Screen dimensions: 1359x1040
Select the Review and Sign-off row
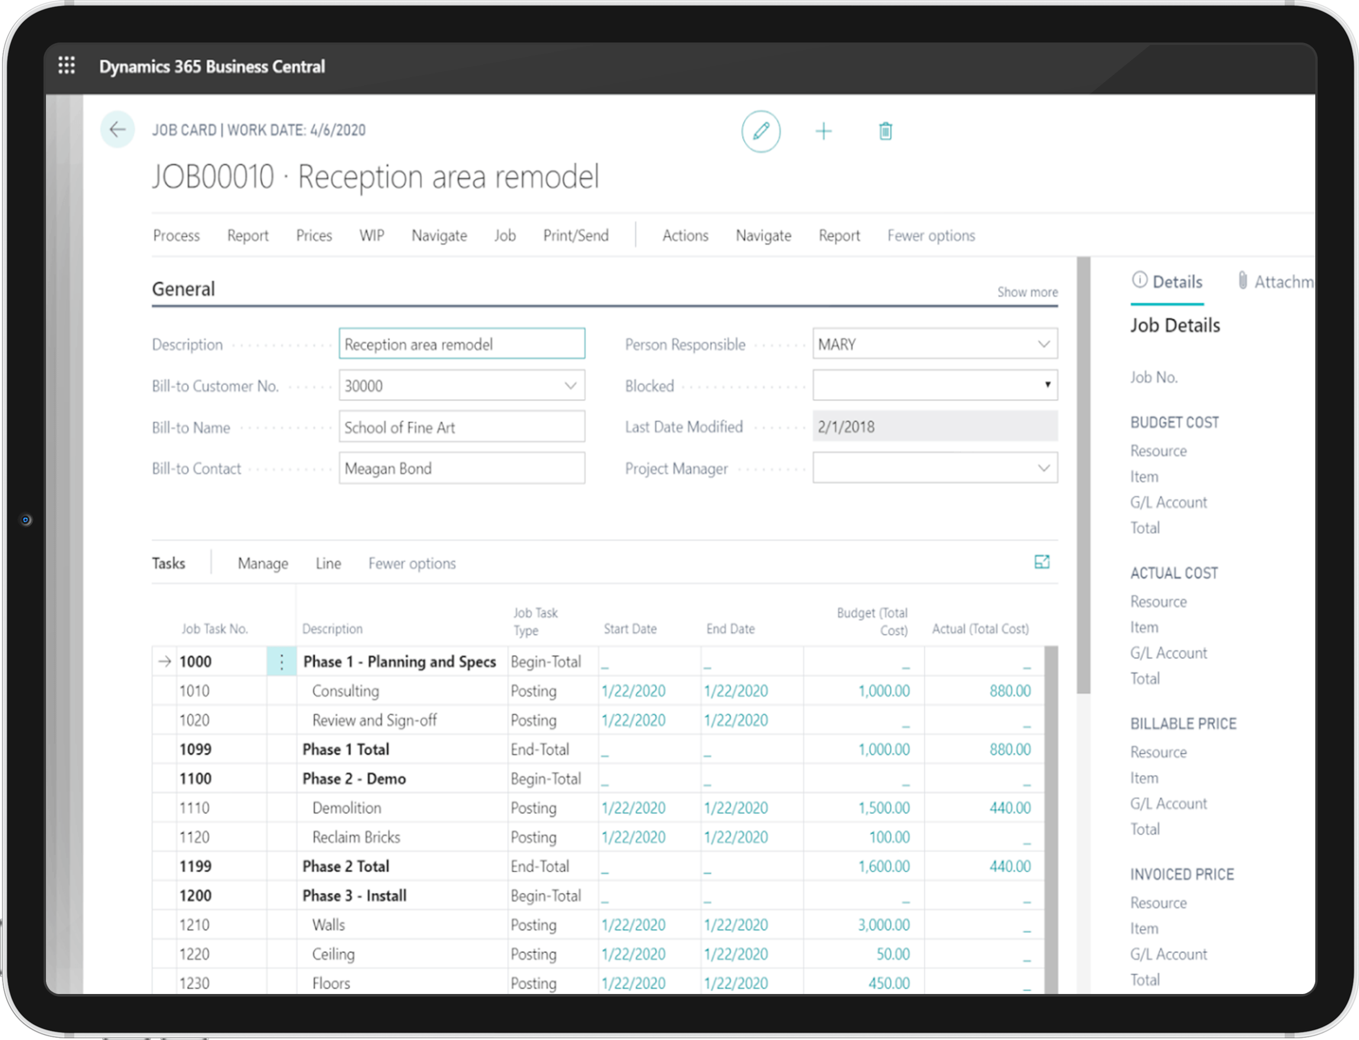point(598,720)
